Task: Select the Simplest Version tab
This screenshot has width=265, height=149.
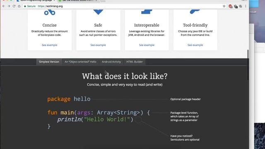Action: tap(49, 62)
